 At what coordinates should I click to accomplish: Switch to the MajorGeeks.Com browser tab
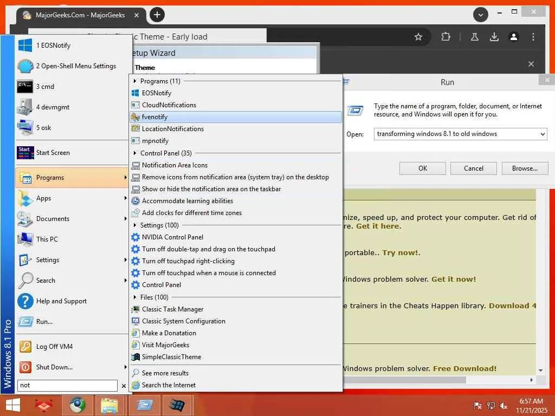pos(81,15)
